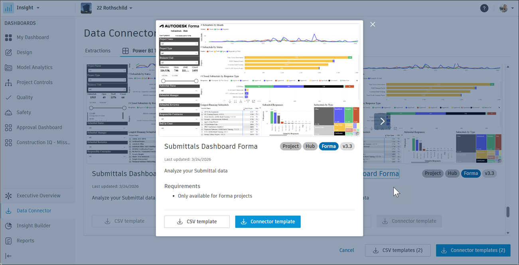The image size is (519, 265).
Task: Open Executive Overview in the sidebar
Action: tap(38, 196)
